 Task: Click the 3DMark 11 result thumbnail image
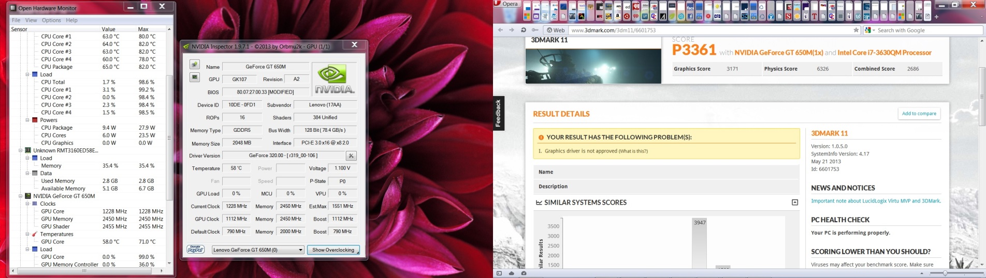[x=593, y=66]
